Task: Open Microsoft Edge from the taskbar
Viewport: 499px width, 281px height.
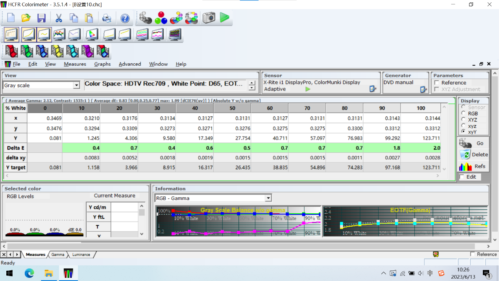Action: point(30,273)
